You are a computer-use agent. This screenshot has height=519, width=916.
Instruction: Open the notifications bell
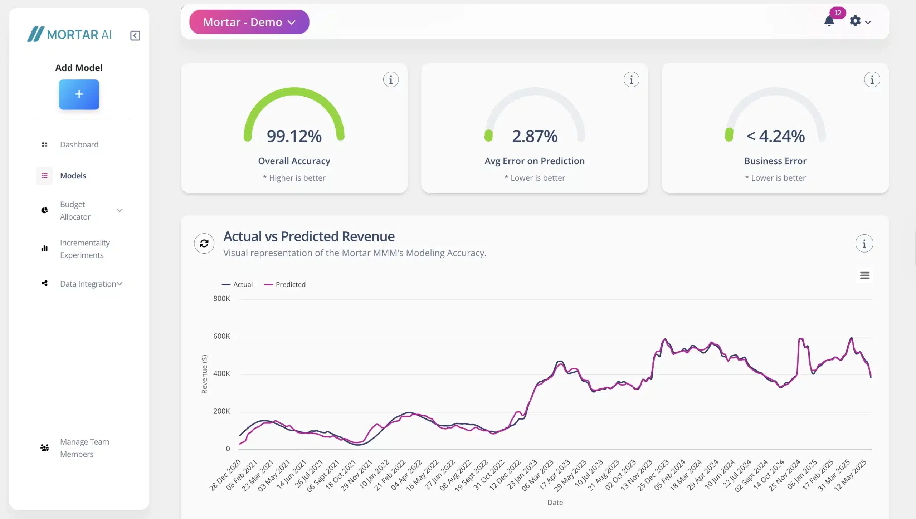point(829,21)
